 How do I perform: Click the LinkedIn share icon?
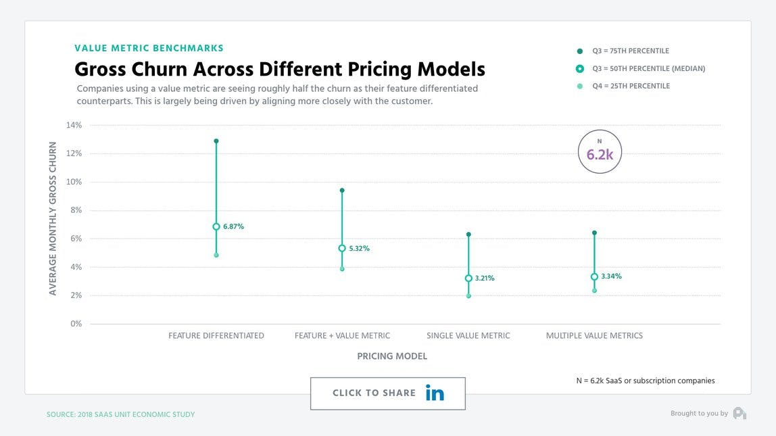pyautogui.click(x=435, y=392)
